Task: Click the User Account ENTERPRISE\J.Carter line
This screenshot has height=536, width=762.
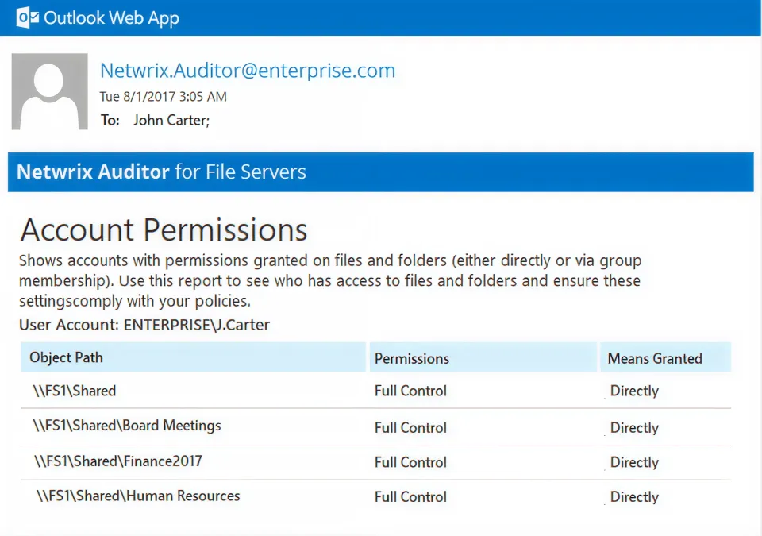Action: [x=144, y=325]
